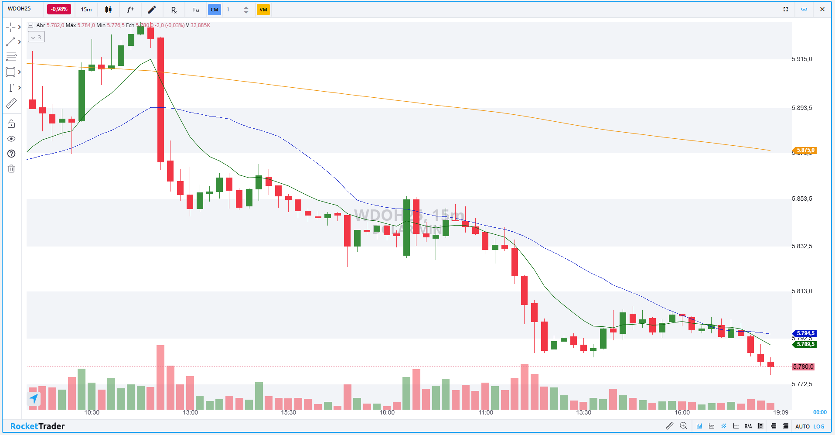Screen dimensions: 835x435
Task: Click the orange 5.875,0 price tag
Action: (805, 150)
